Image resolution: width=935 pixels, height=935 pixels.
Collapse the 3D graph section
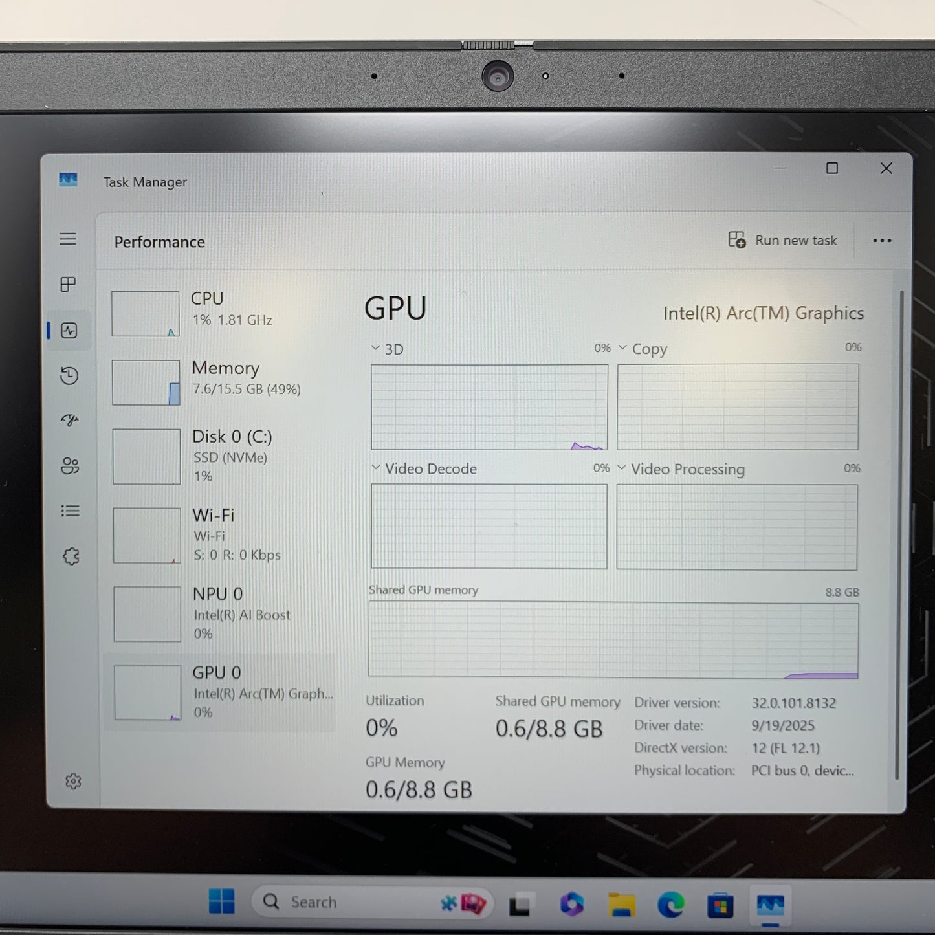pyautogui.click(x=374, y=348)
